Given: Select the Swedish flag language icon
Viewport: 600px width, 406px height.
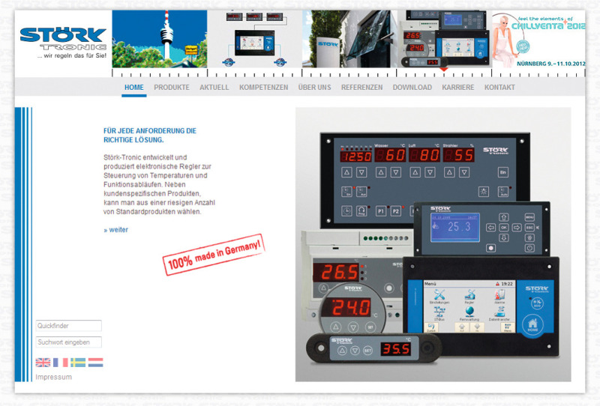Looking at the screenshot, I should [x=78, y=363].
